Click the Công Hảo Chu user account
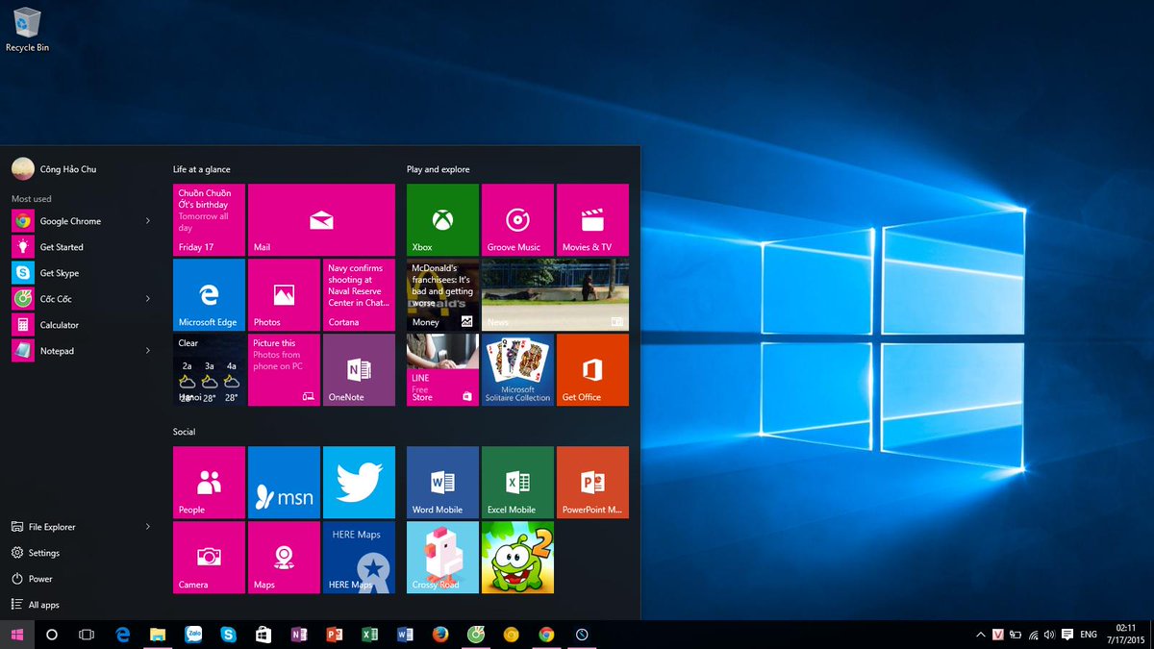Image resolution: width=1154 pixels, height=649 pixels. 55,169
